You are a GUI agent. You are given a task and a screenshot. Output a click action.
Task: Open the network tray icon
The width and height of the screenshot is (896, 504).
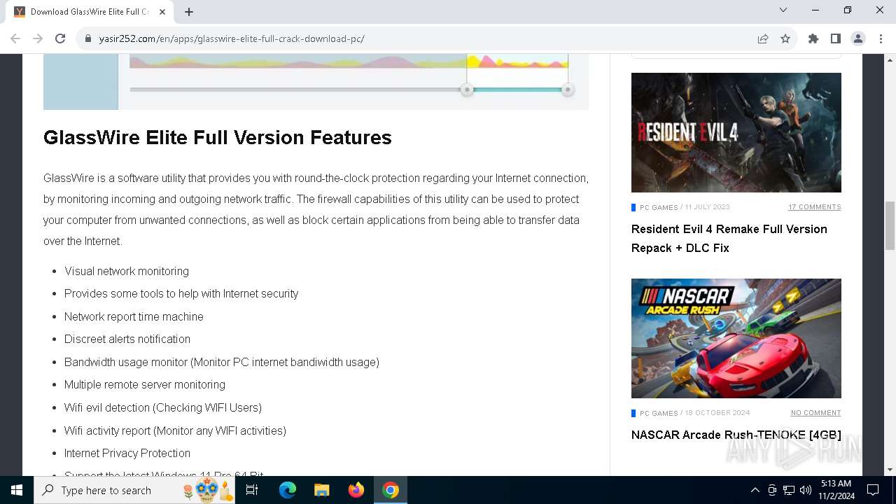tap(789, 490)
